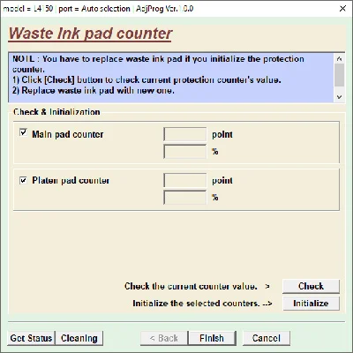Click the Get Status button

31,338
